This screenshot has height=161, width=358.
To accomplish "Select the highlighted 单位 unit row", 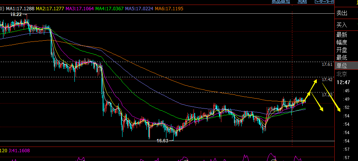I will (346, 65).
